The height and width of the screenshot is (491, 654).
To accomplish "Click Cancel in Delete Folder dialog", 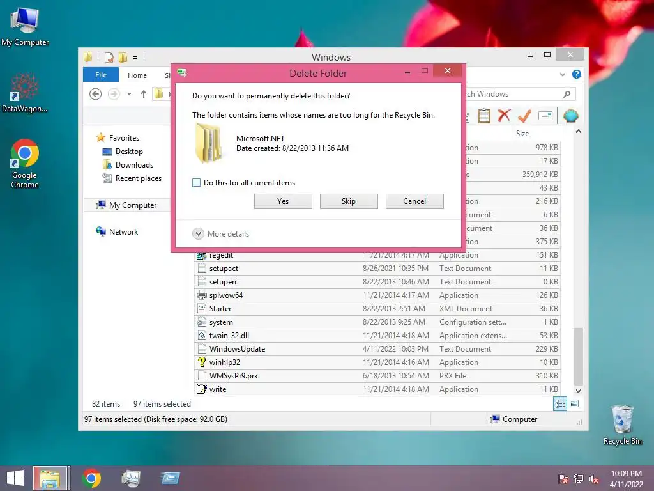I will pos(414,201).
